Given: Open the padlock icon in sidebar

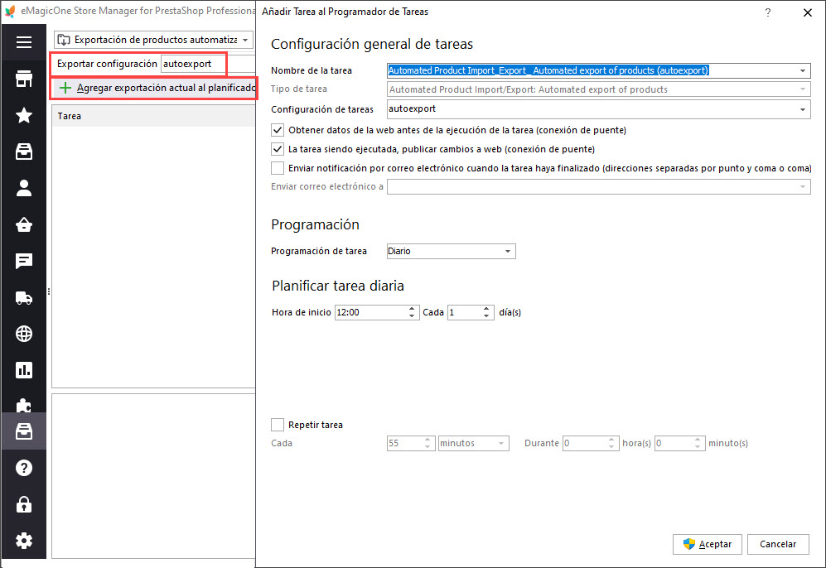Looking at the screenshot, I should click(x=24, y=504).
